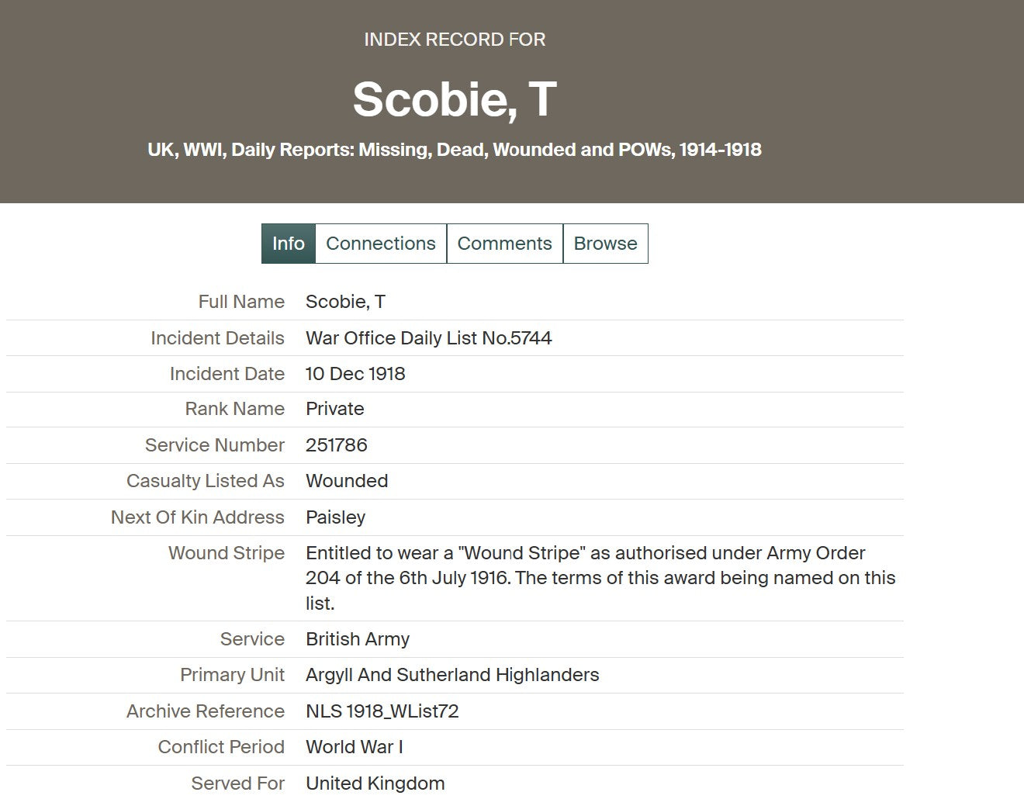Click the Wounded casualty value
Screen dimensions: 1024x799
pyautogui.click(x=347, y=481)
